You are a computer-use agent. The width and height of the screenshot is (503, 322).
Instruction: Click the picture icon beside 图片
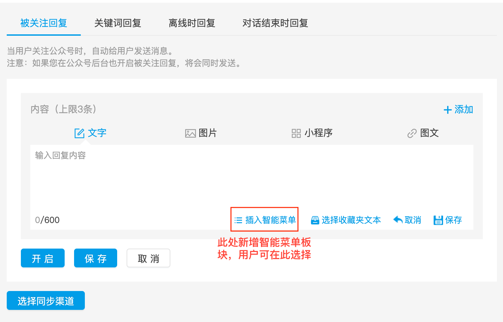point(190,133)
